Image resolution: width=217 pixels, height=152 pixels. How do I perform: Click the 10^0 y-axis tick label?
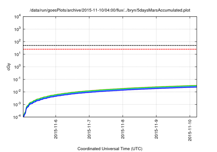coord(17,67)
